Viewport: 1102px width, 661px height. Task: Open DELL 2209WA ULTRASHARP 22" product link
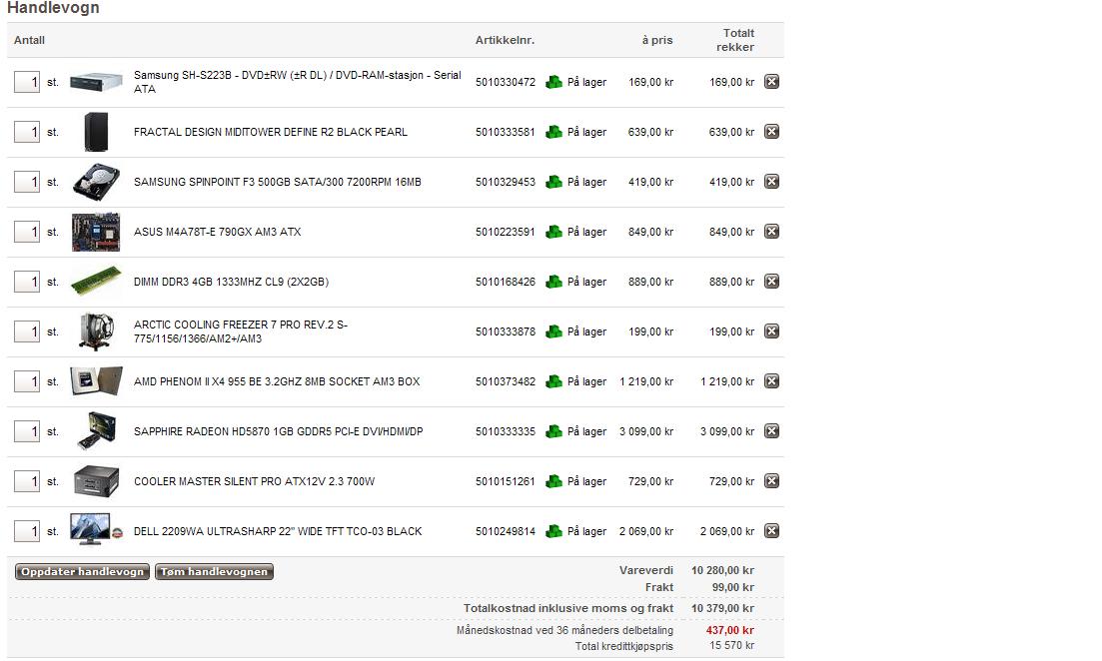point(278,531)
